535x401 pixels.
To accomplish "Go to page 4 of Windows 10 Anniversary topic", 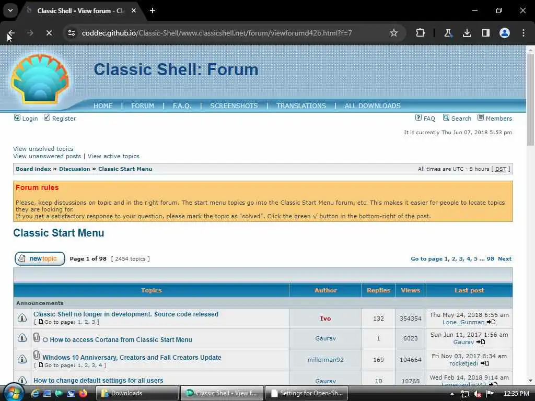I will point(100,365).
